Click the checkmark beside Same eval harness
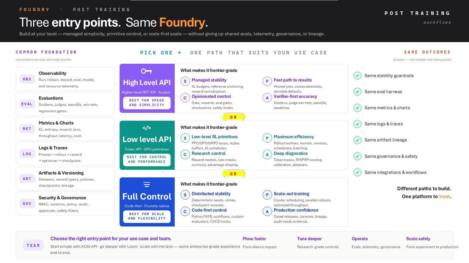Image resolution: width=469 pixels, height=263 pixels. click(x=357, y=92)
